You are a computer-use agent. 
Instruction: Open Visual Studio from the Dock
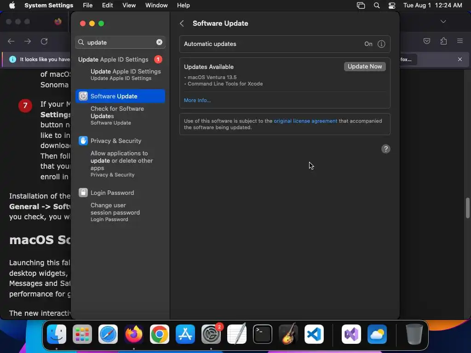click(x=351, y=334)
